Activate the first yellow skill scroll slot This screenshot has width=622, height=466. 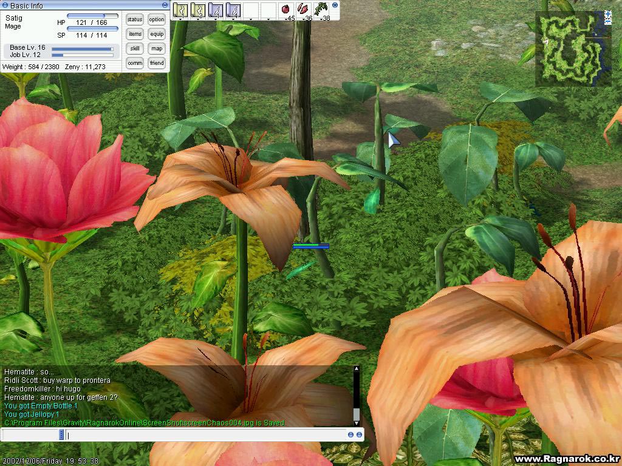pyautogui.click(x=180, y=10)
